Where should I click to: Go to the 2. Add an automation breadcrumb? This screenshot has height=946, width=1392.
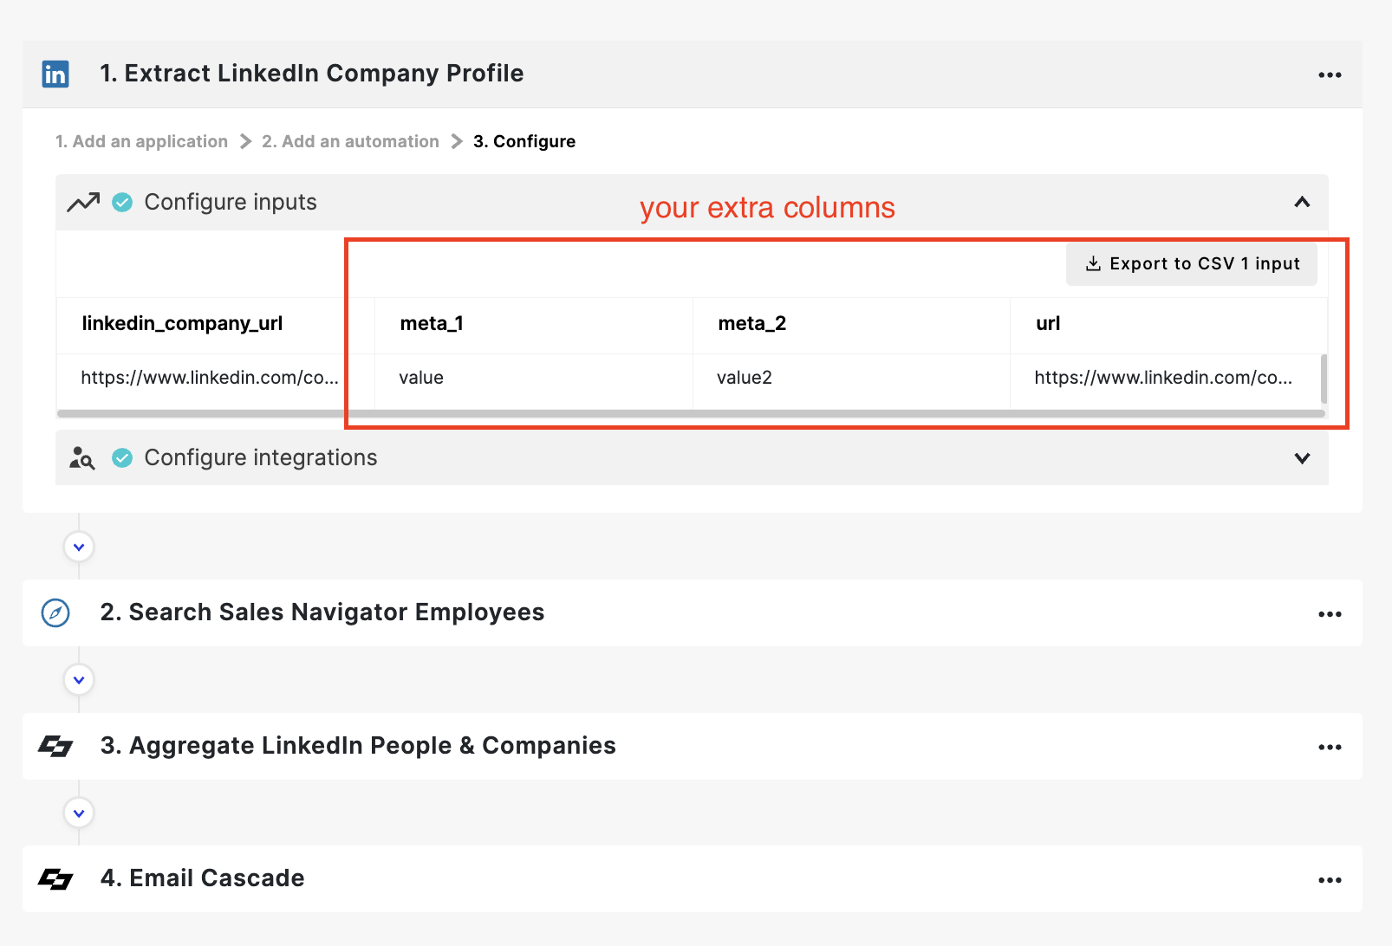350,141
